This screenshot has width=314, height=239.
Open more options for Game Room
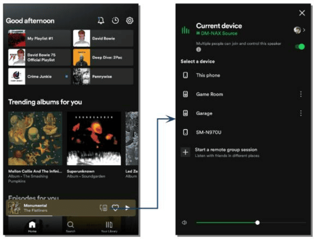pyautogui.click(x=301, y=94)
